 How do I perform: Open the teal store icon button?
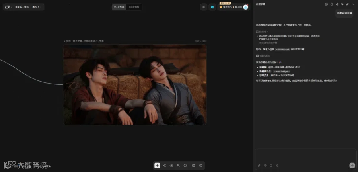coord(212,7)
